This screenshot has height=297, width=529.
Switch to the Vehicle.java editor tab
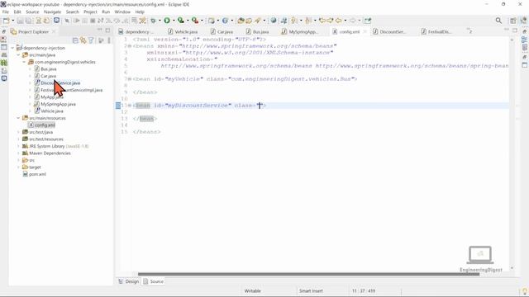[183, 31]
